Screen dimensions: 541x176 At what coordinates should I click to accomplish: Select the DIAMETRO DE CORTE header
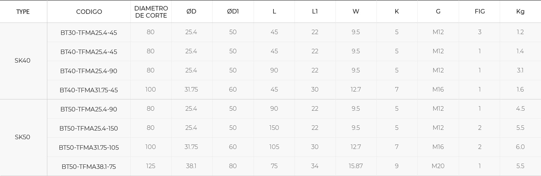click(x=151, y=12)
